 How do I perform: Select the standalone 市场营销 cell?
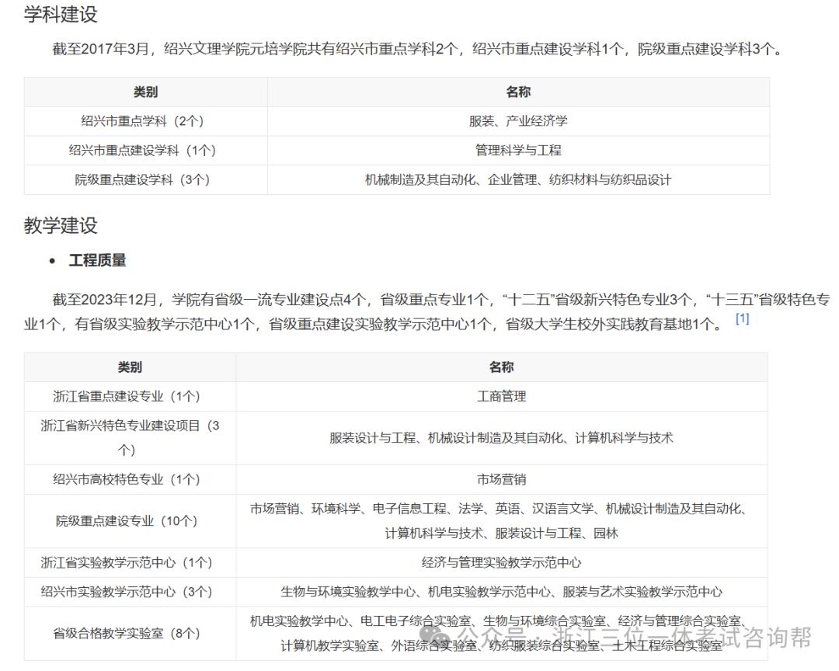pos(502,479)
